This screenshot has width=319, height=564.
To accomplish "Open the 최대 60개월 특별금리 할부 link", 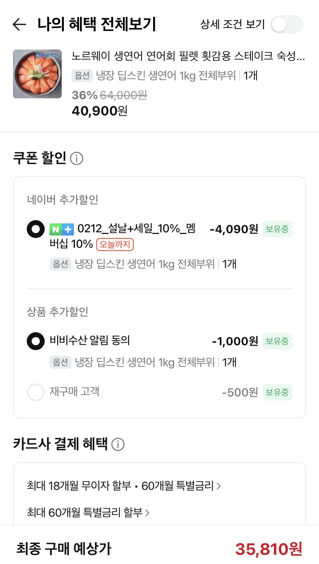I will [85, 513].
